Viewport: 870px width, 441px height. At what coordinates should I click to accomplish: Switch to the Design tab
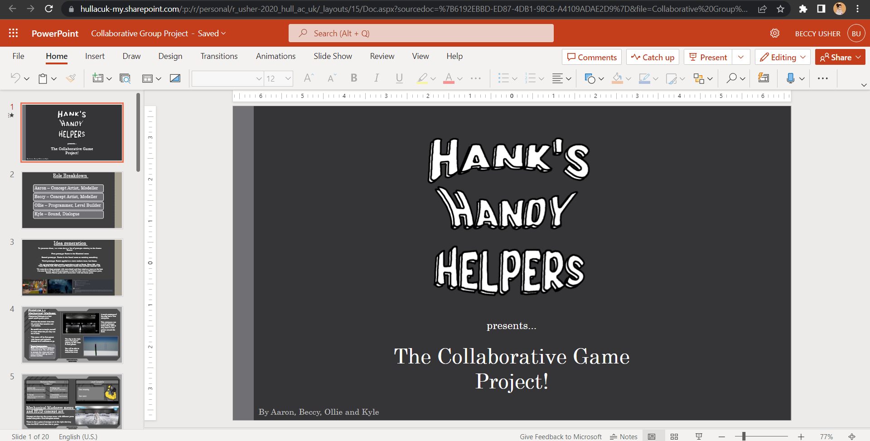coord(170,56)
